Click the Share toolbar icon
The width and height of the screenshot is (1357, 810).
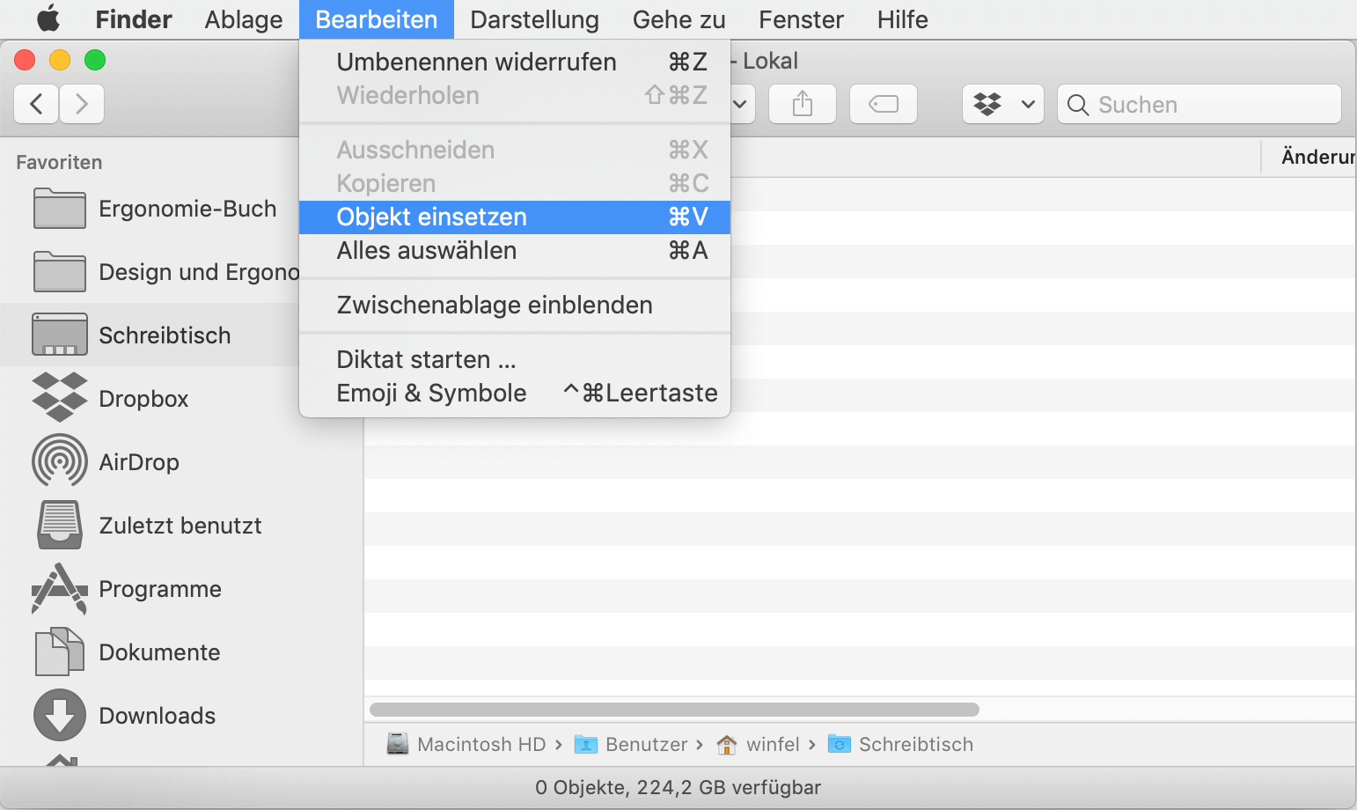(802, 105)
